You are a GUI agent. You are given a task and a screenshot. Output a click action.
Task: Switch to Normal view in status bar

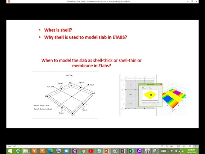pyautogui.click(x=179, y=146)
